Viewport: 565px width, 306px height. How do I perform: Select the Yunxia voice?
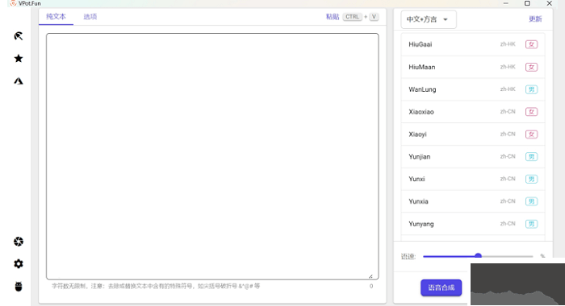click(x=473, y=201)
